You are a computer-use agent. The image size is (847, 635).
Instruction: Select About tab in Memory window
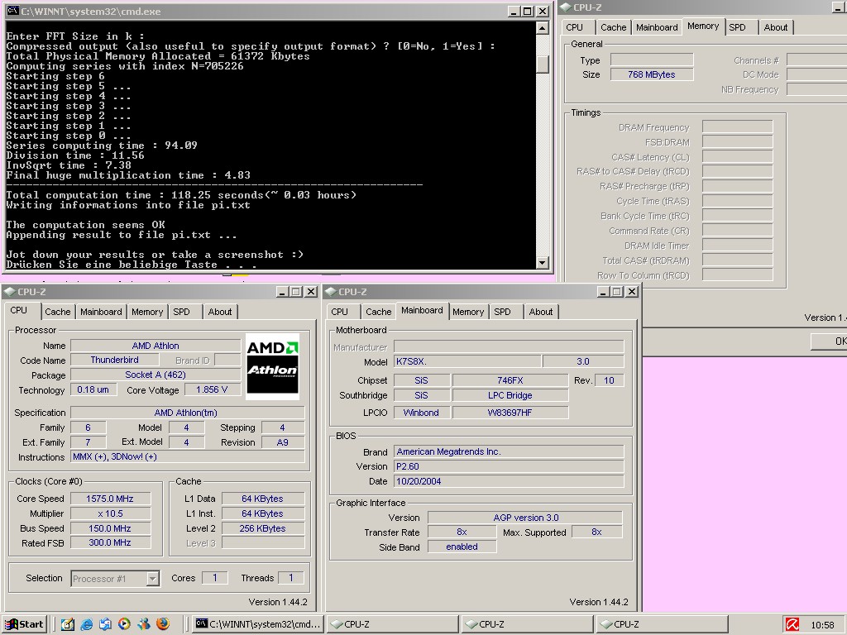click(x=776, y=27)
